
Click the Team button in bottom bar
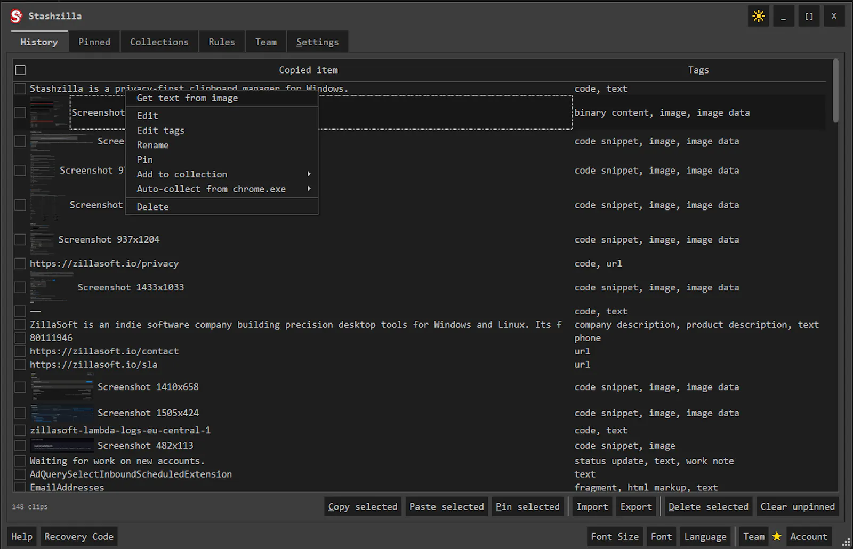click(754, 537)
